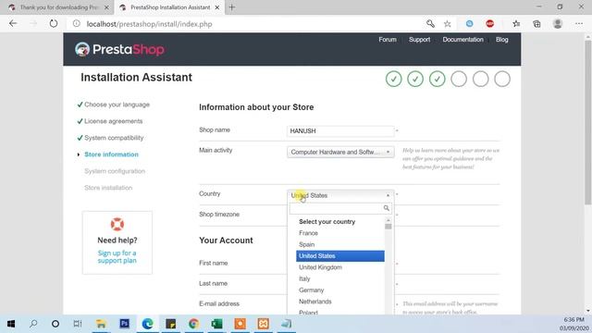Click the Select your country heading

(x=327, y=222)
